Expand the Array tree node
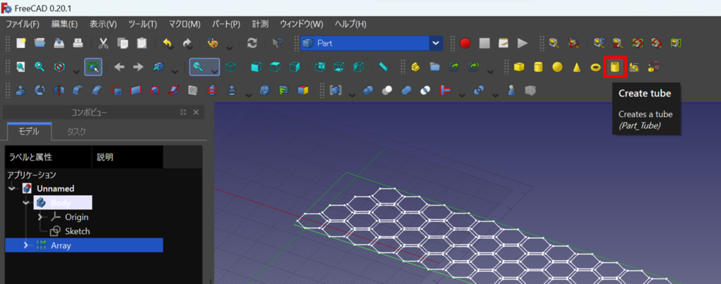This screenshot has height=284, width=721. tap(26, 245)
